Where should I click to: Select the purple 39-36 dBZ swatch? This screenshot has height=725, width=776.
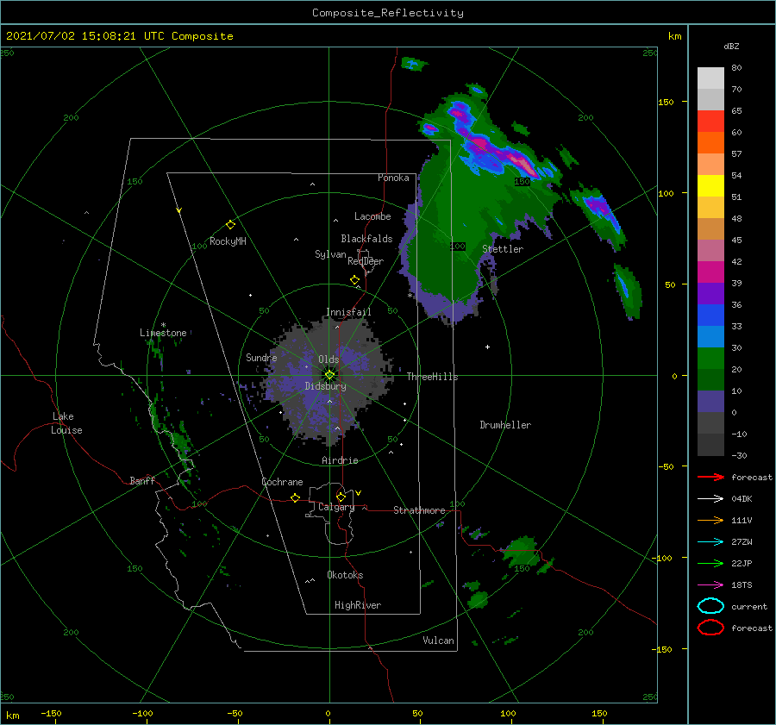[x=710, y=294]
